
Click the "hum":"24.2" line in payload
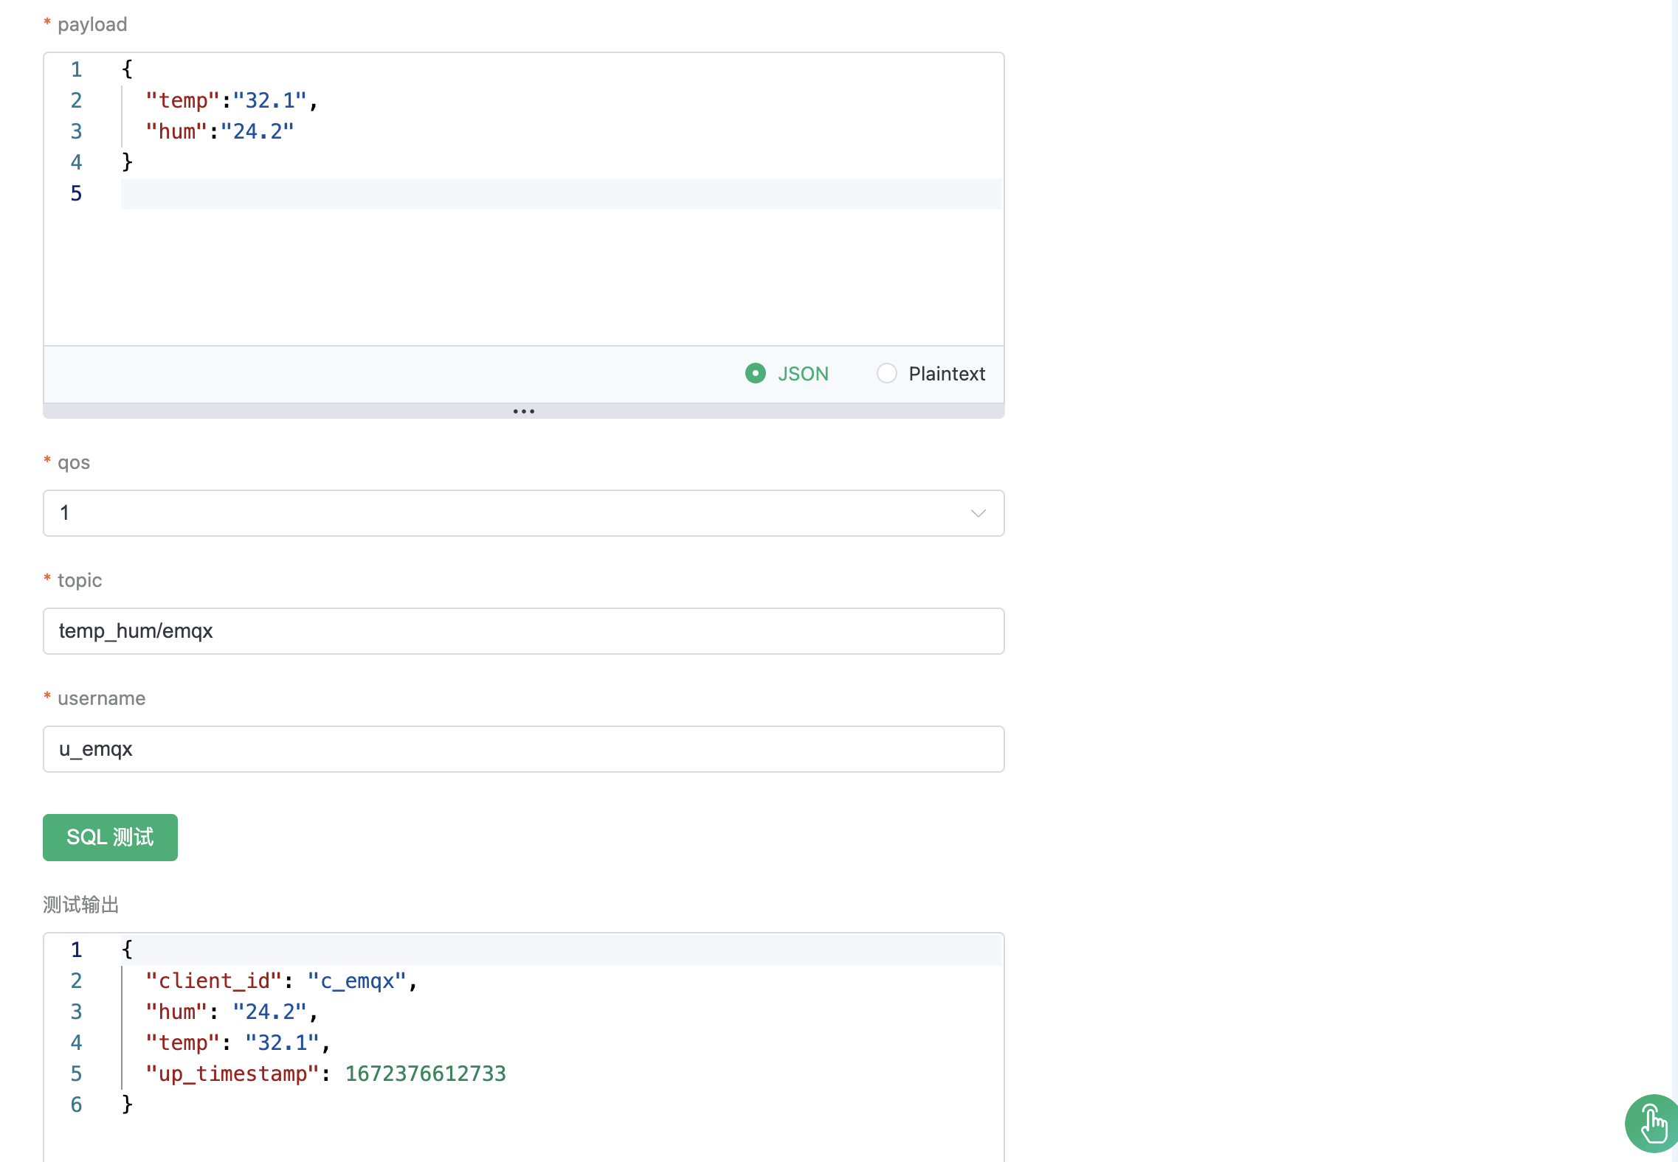pyautogui.click(x=219, y=131)
